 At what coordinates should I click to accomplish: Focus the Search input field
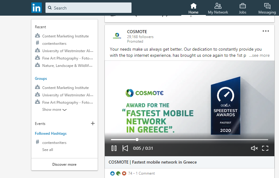point(88,8)
